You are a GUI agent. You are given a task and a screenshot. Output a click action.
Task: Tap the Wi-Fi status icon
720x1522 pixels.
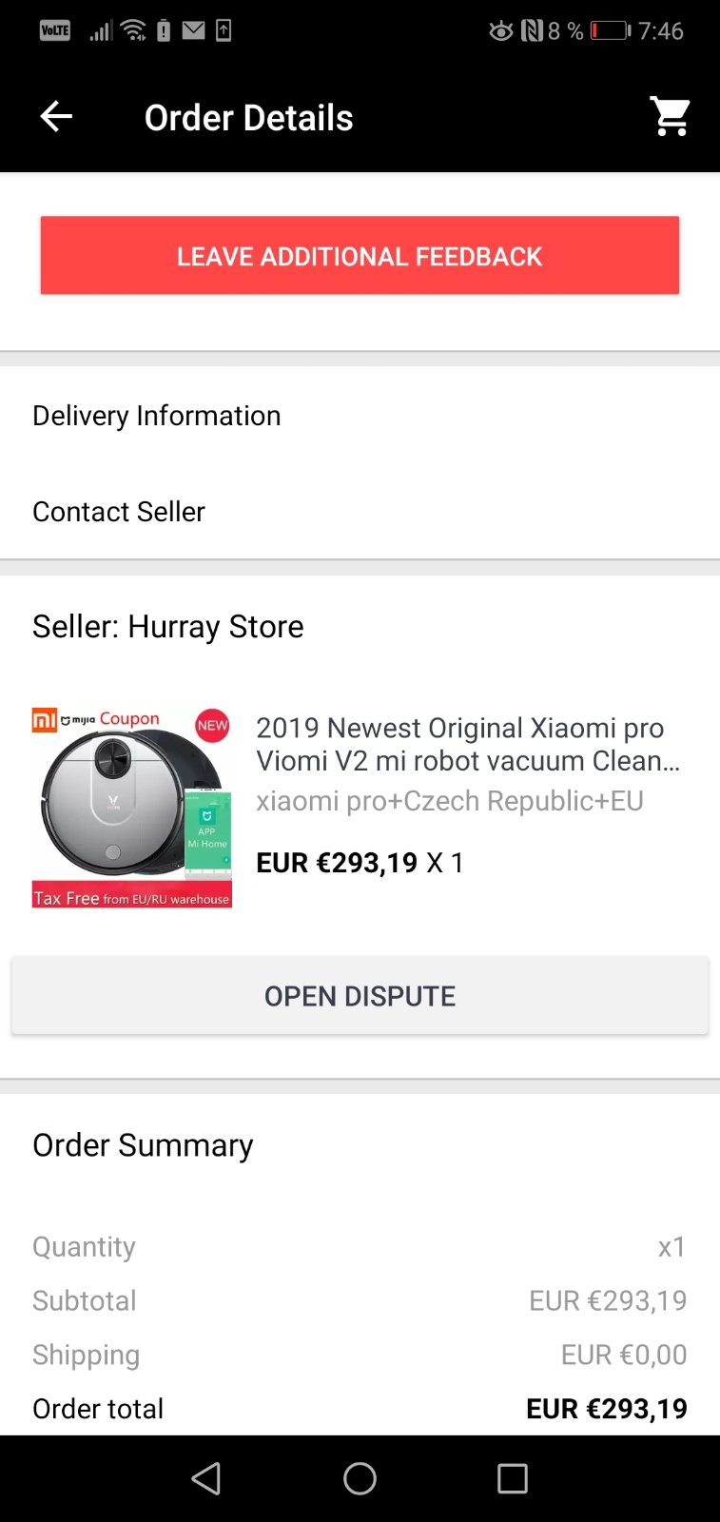[x=135, y=30]
